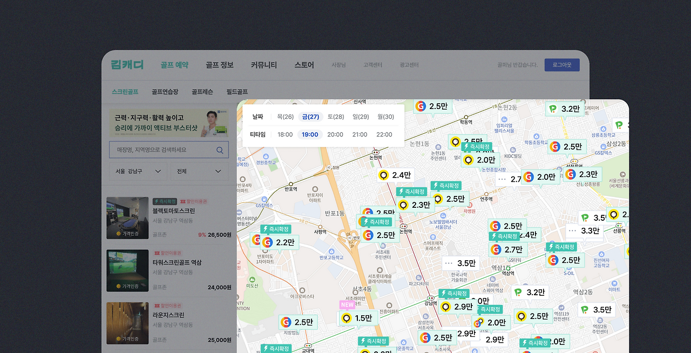The width and height of the screenshot is (691, 353).
Task: Select the Golfzon 2.7만 map marker
Action: pos(507,249)
